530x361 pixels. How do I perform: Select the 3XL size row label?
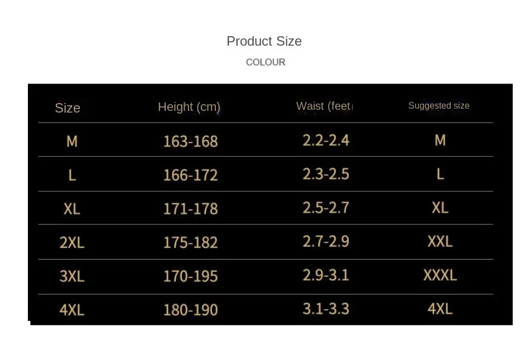tap(72, 276)
